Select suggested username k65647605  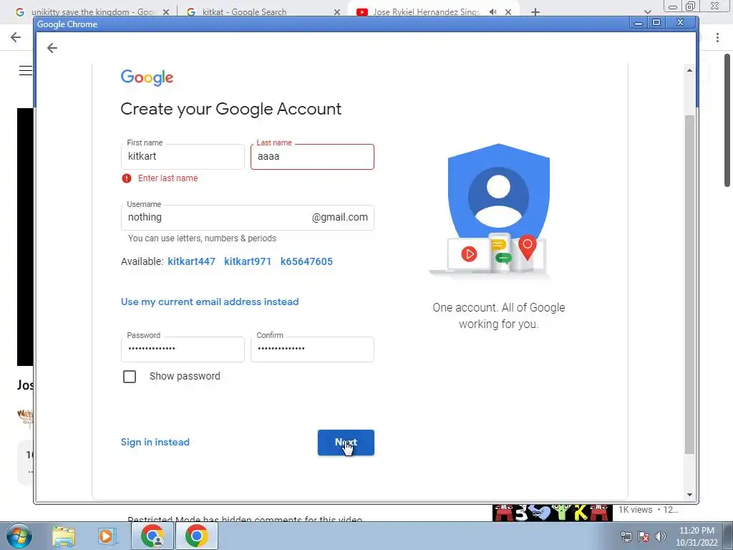(x=306, y=261)
